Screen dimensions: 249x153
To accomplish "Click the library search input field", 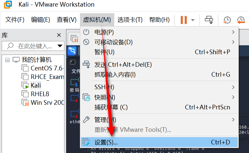I will (x=33, y=46).
